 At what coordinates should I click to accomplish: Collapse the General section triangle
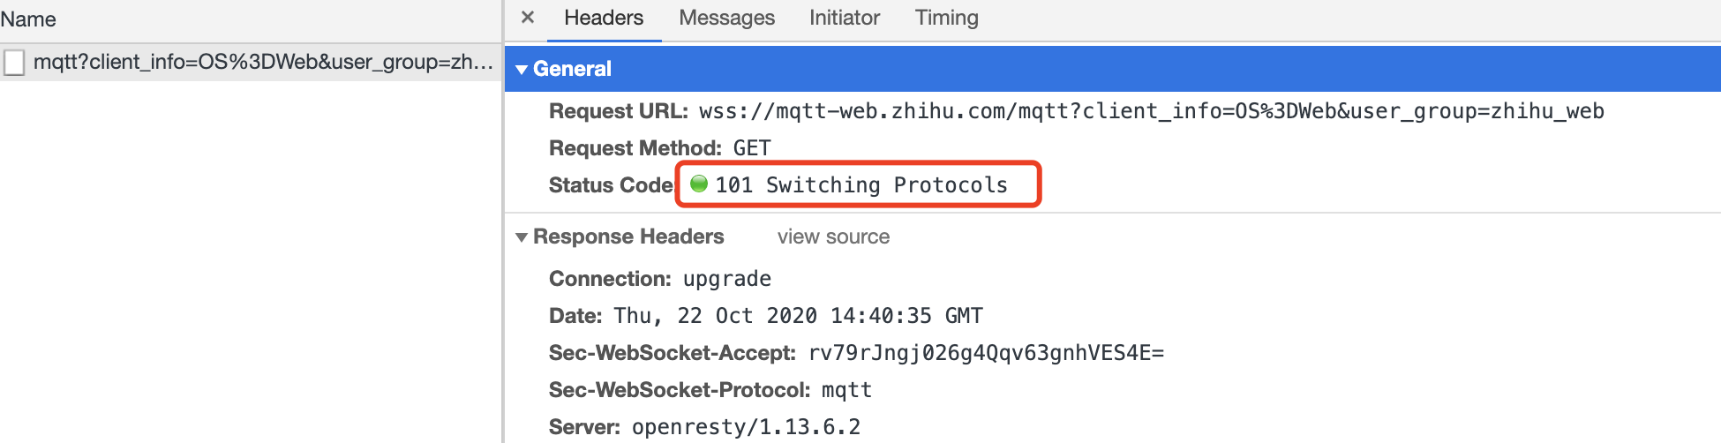522,70
